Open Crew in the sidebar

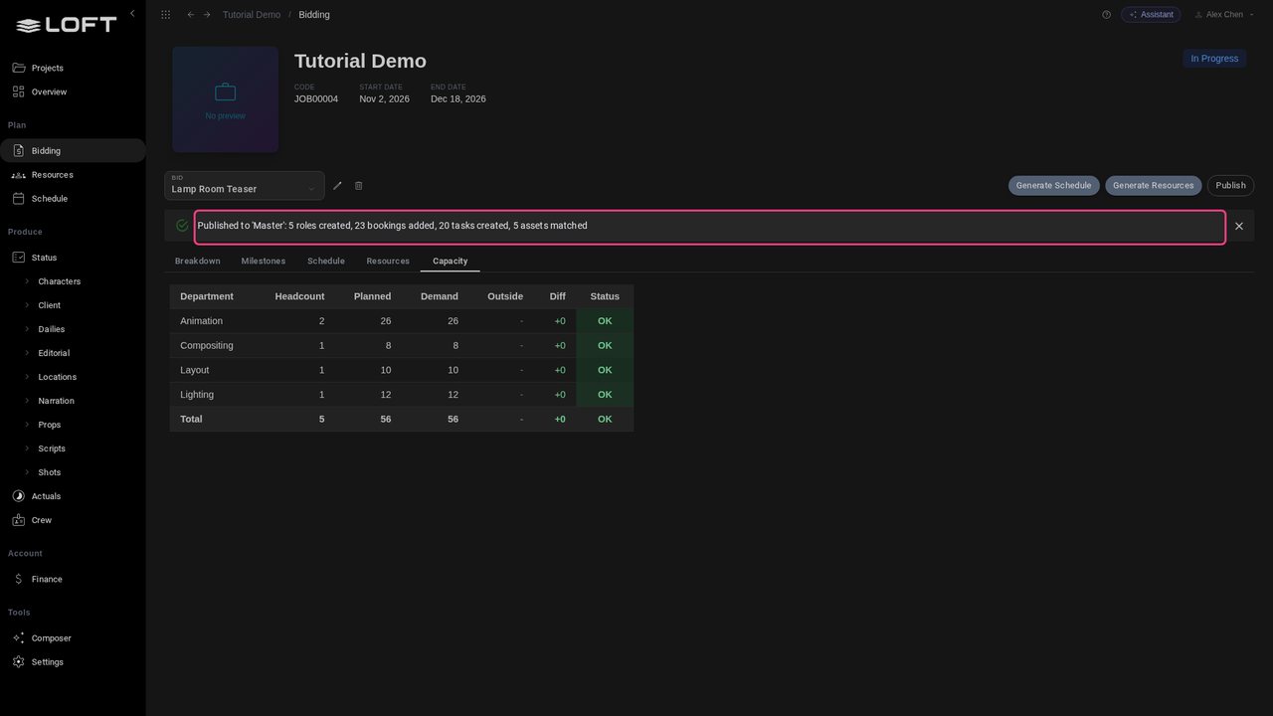(73, 520)
